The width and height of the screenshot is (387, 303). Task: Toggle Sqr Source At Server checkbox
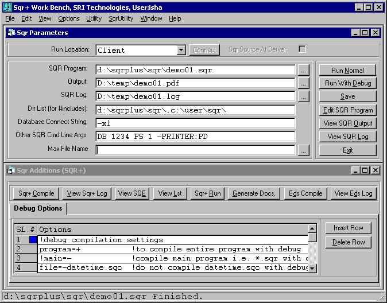pos(302,49)
